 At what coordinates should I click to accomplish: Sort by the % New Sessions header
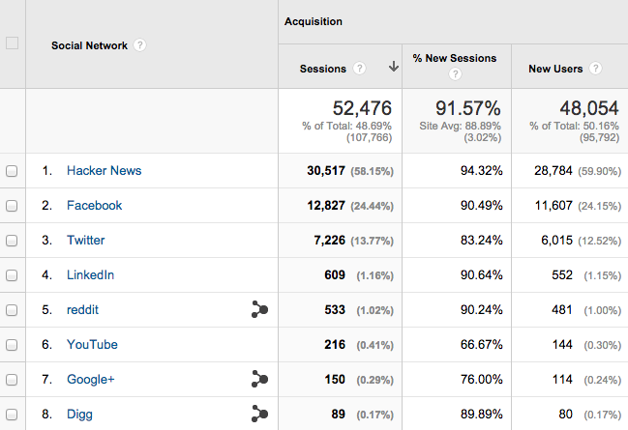pos(455,58)
